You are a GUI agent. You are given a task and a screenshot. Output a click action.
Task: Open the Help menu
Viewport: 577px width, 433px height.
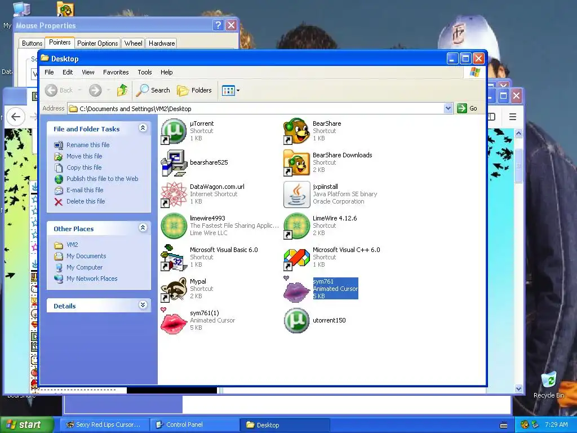(x=166, y=72)
